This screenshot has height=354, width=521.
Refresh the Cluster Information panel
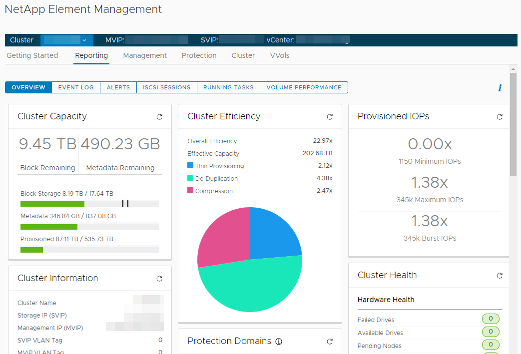click(x=159, y=279)
